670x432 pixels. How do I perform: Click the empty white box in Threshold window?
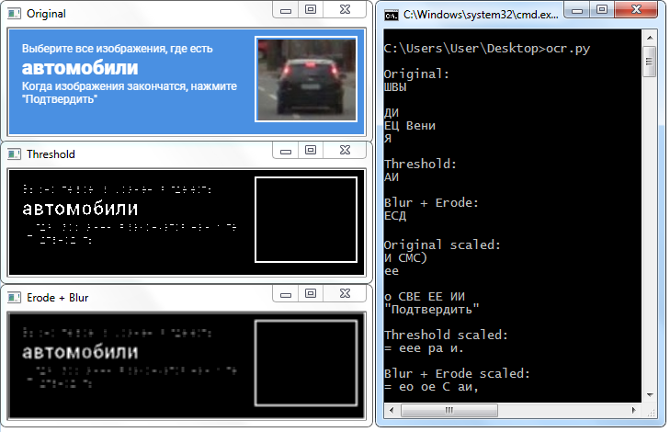(x=306, y=220)
